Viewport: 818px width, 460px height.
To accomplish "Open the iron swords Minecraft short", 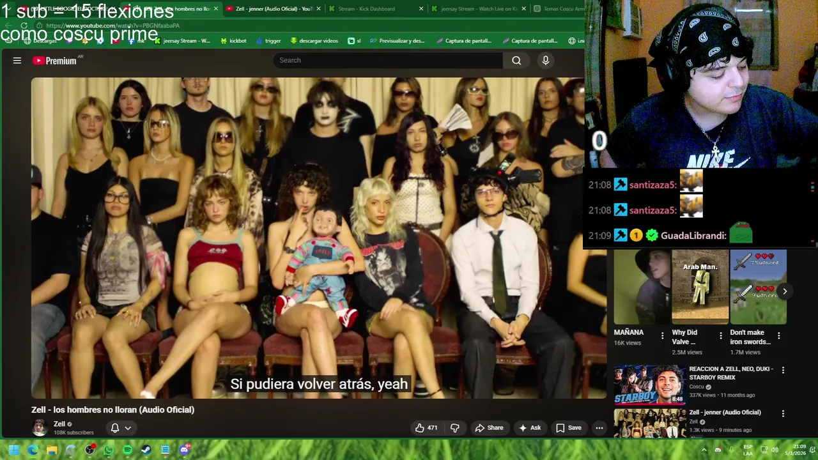I will (759, 287).
